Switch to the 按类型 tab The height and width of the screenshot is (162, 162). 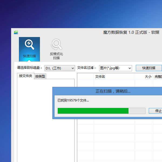click(40, 76)
